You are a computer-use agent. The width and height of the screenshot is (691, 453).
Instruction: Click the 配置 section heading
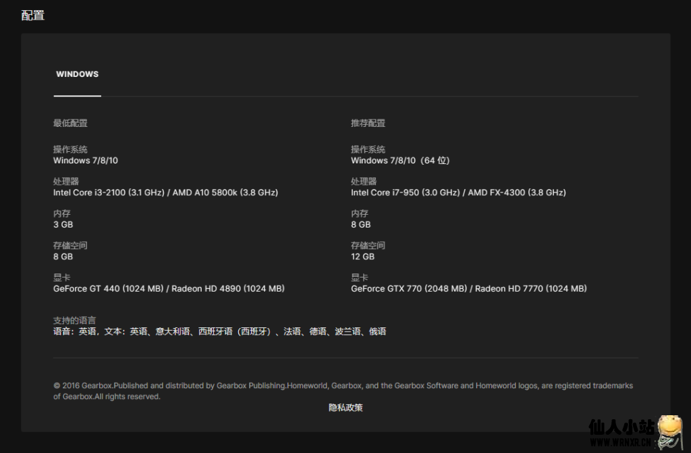pos(33,16)
